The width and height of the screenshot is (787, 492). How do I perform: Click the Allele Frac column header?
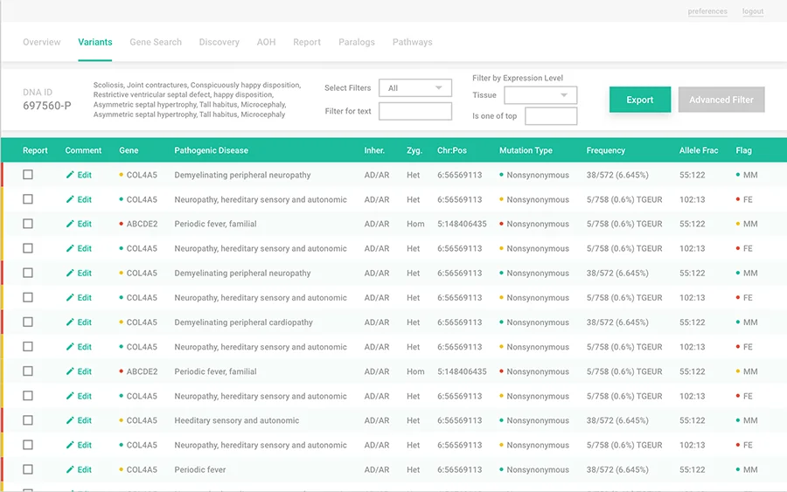tap(699, 150)
